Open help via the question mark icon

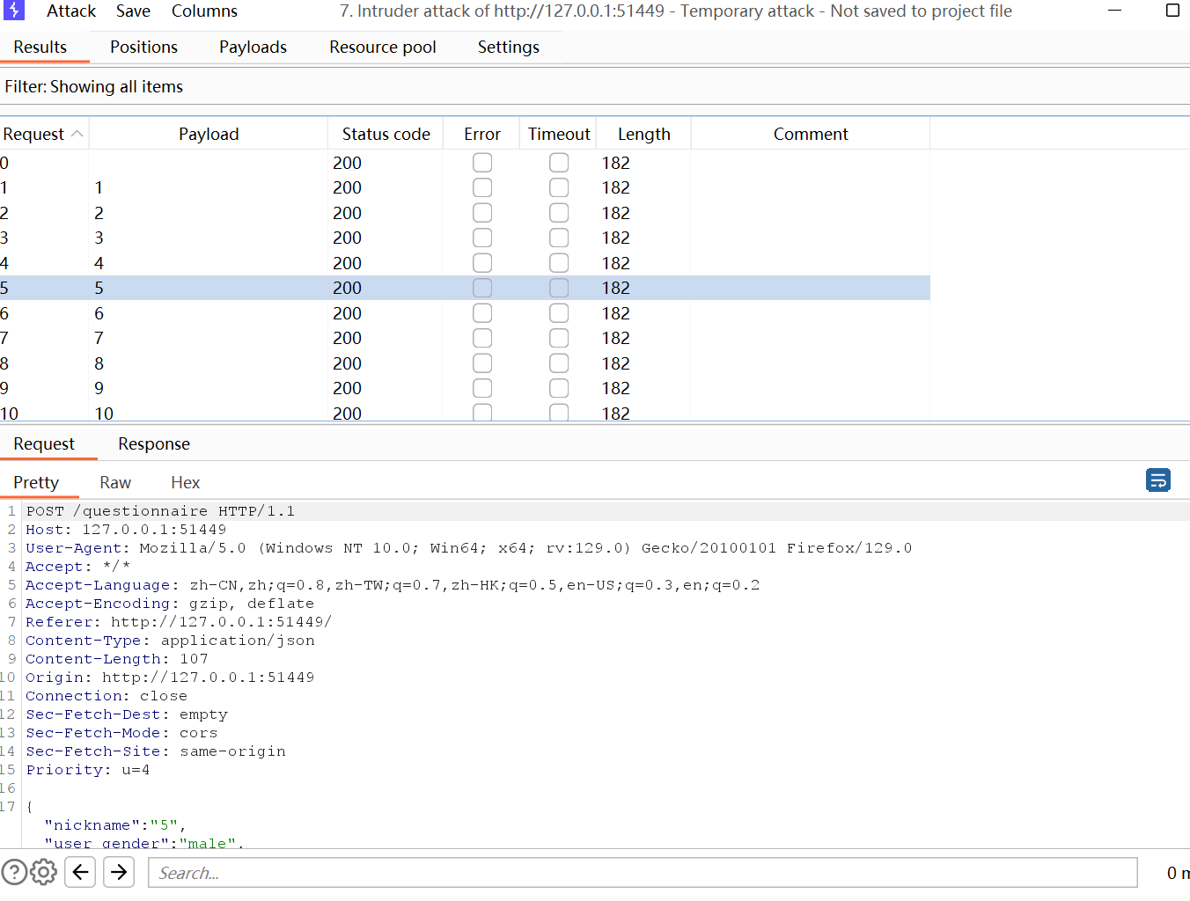14,873
